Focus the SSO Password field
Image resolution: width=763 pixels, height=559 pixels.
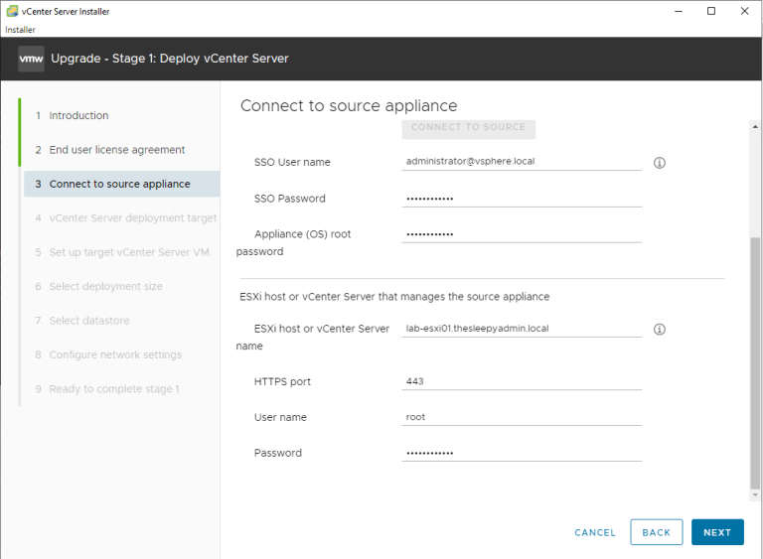click(522, 198)
